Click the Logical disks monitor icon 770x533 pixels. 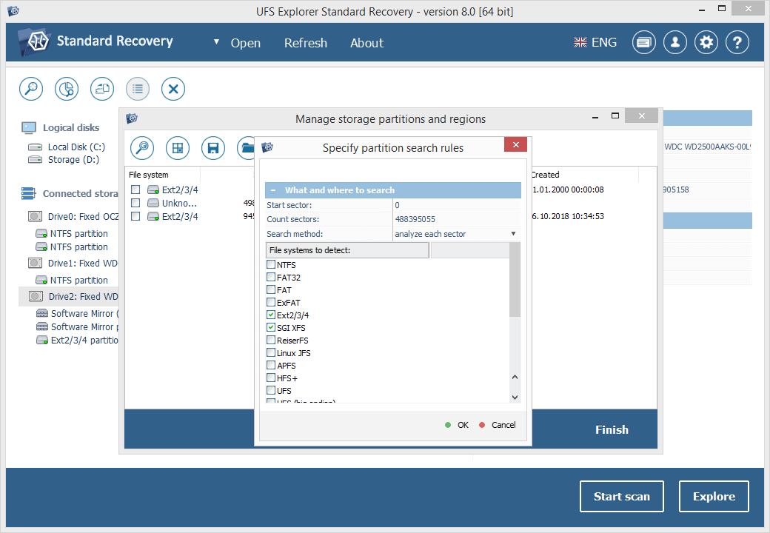pyautogui.click(x=29, y=128)
